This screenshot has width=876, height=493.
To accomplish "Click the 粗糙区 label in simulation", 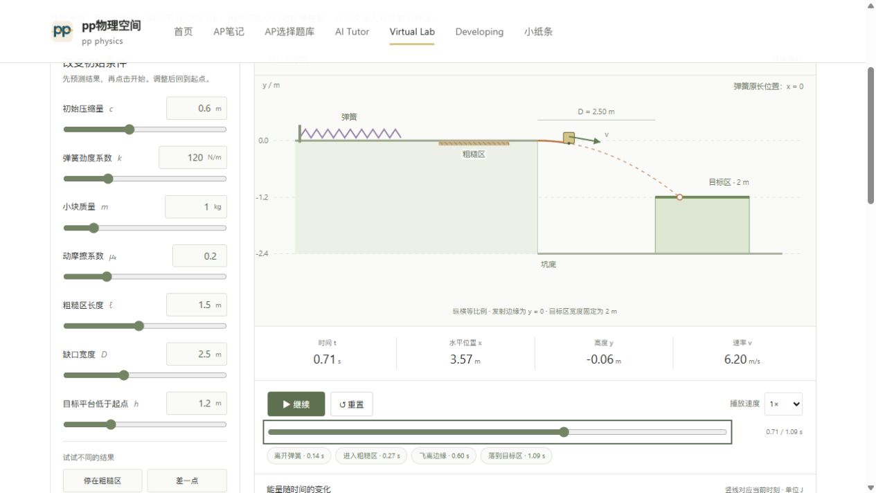I will (474, 154).
